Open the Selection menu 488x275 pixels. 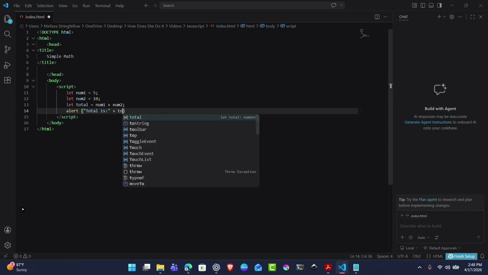pos(45,5)
